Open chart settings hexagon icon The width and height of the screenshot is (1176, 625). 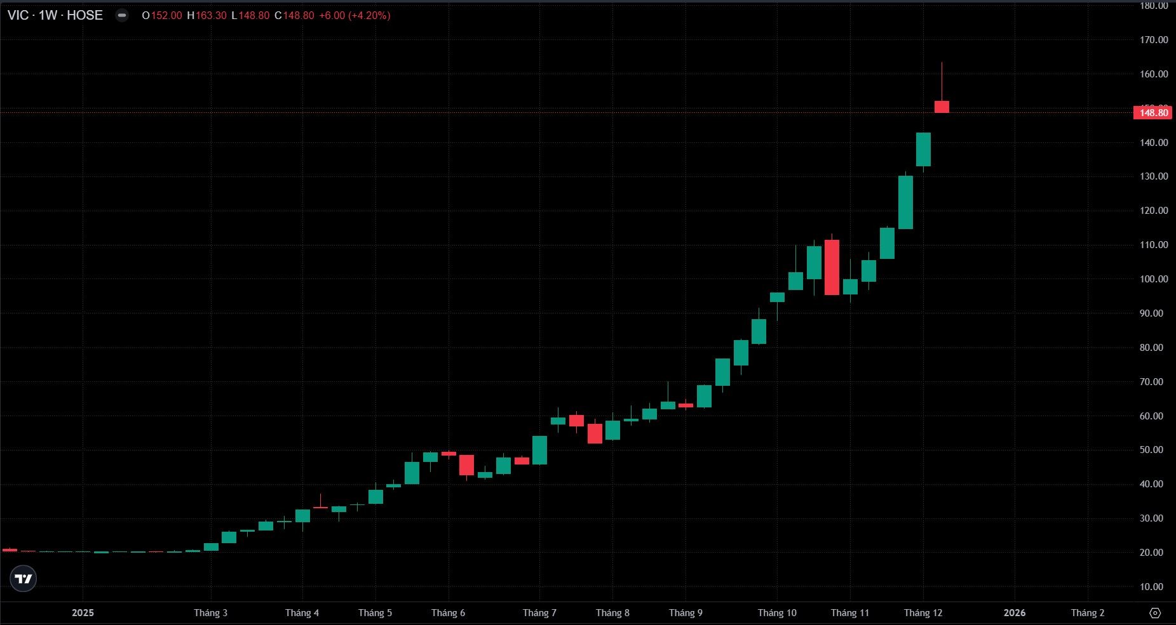click(1155, 613)
